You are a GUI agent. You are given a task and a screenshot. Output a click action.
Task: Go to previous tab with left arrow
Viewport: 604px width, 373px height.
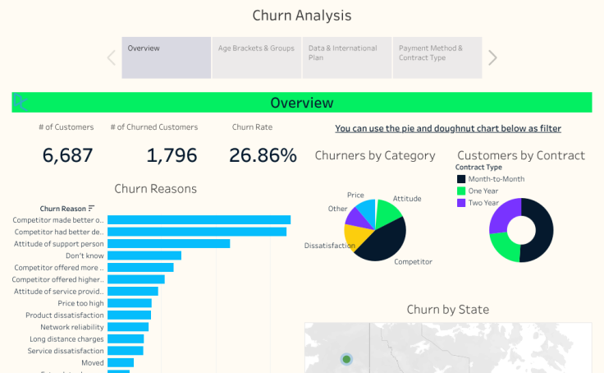111,58
